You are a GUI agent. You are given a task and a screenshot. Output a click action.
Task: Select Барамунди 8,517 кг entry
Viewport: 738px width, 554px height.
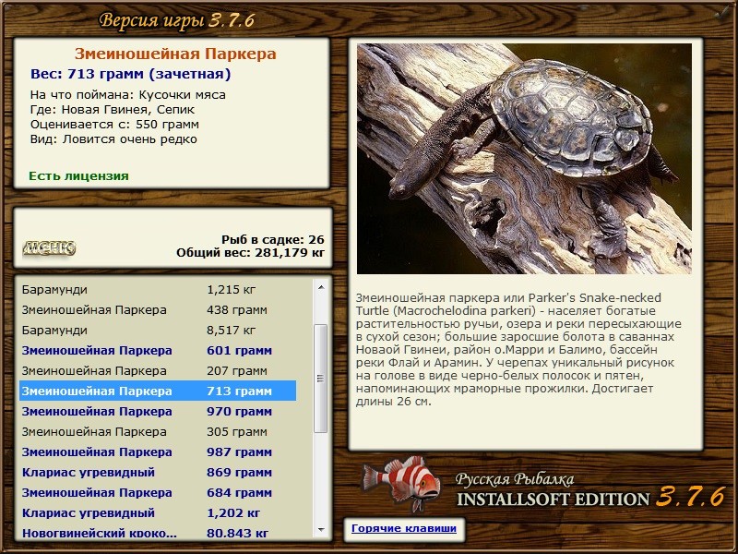pyautogui.click(x=158, y=331)
